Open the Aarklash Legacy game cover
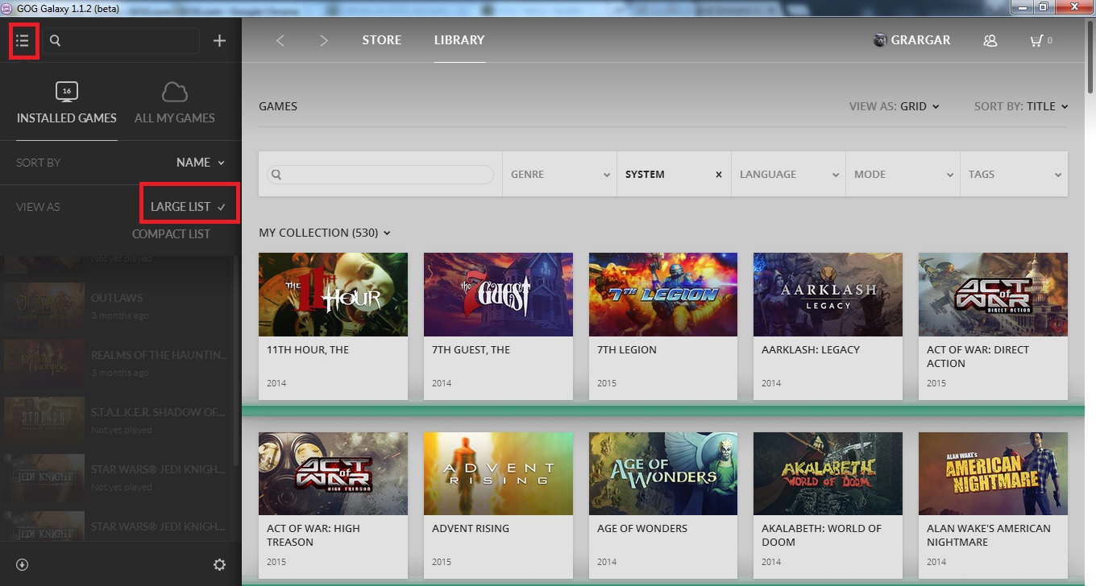1096x586 pixels. pyautogui.click(x=828, y=295)
